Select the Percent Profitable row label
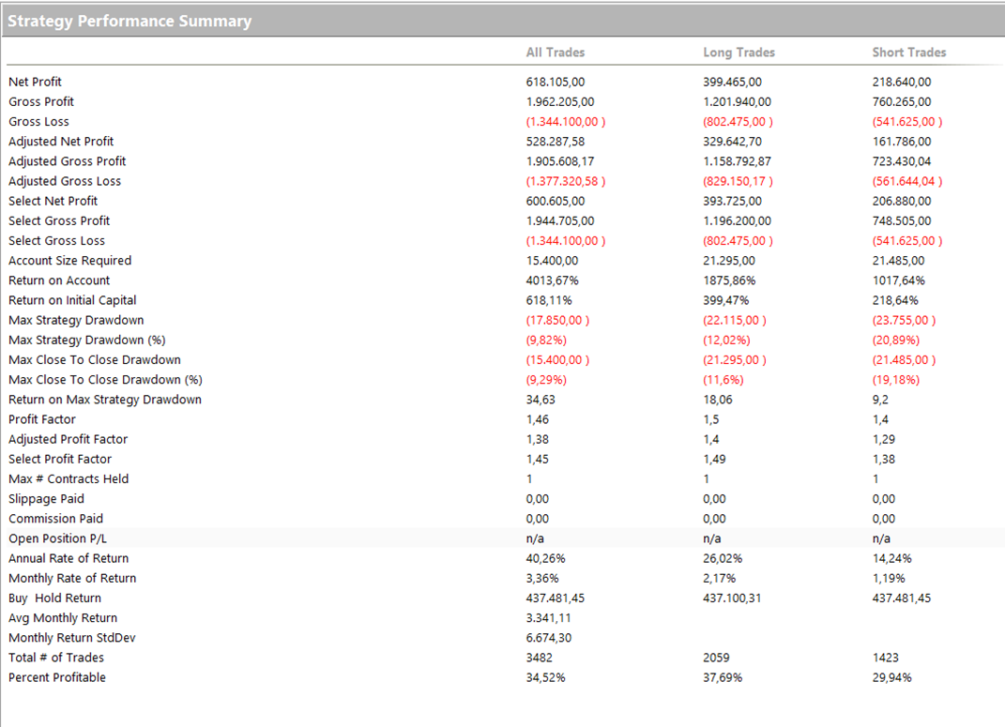Viewport: 1005px width, 727px height. tap(56, 677)
